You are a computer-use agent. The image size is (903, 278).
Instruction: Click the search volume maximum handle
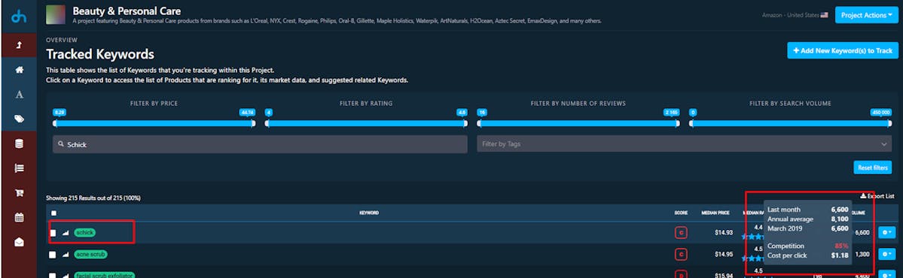coord(889,123)
